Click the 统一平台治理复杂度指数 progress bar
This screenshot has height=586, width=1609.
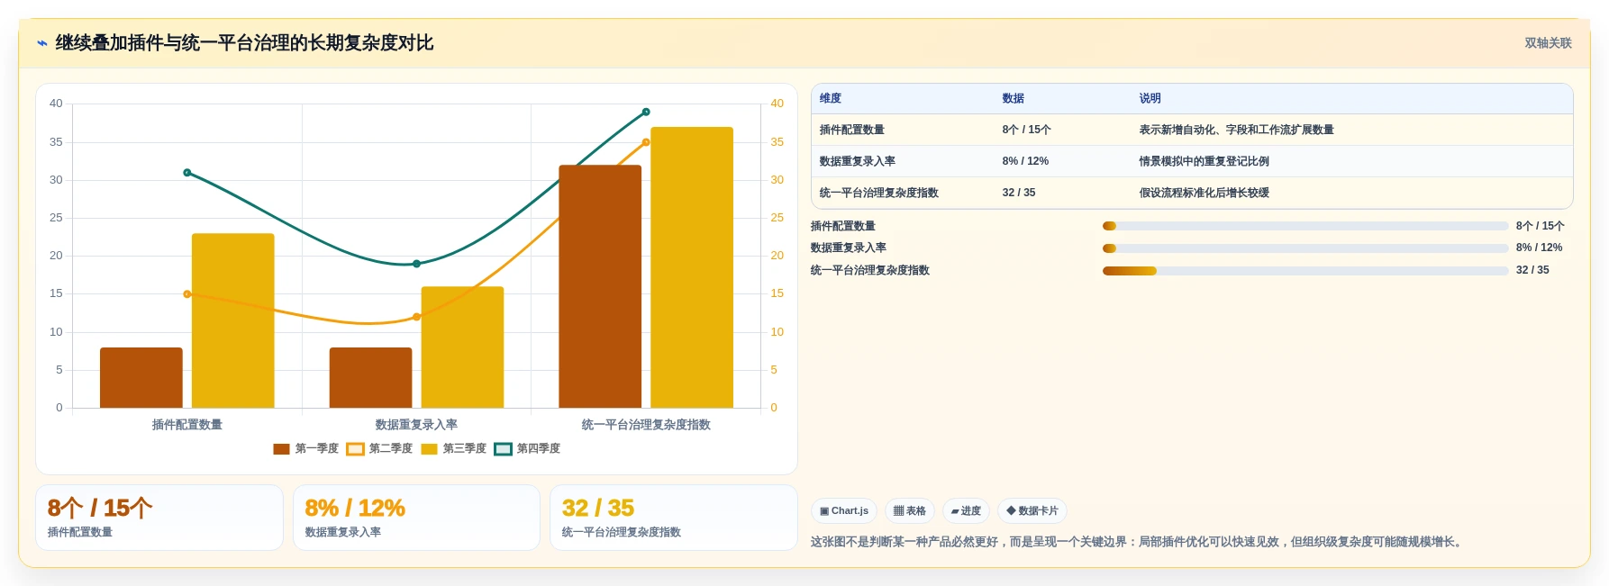tap(1305, 271)
